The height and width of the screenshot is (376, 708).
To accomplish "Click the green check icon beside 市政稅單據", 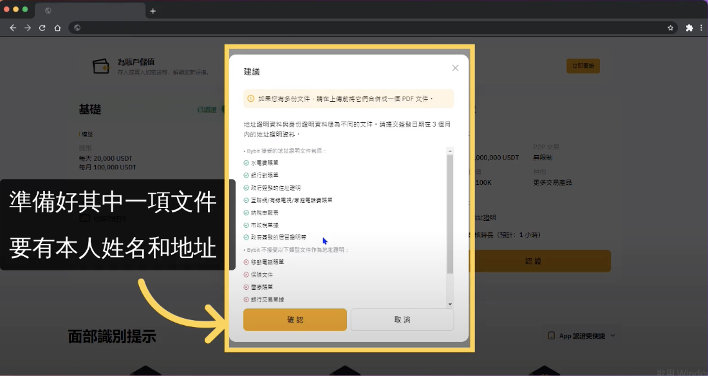I will click(246, 225).
